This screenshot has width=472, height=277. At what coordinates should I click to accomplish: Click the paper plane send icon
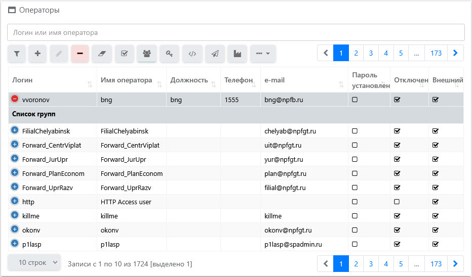tap(215, 54)
